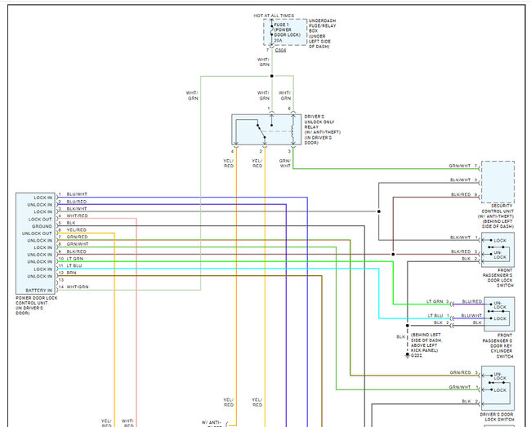Screen dimensions: 531x427
Task: Click pin 5 'BLK' on control unit
Action: pyautogui.click(x=67, y=223)
